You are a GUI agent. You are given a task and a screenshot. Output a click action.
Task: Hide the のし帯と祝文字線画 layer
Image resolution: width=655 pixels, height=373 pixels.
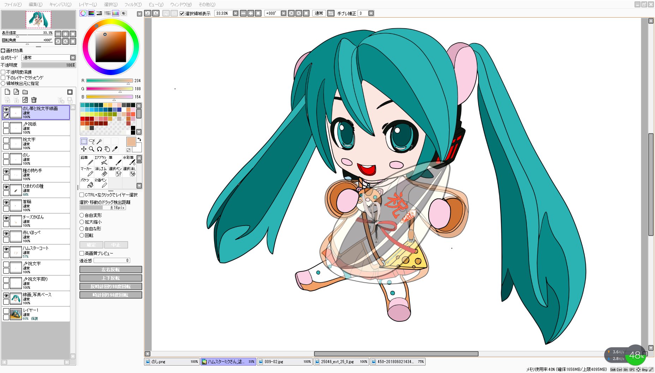tap(6, 109)
